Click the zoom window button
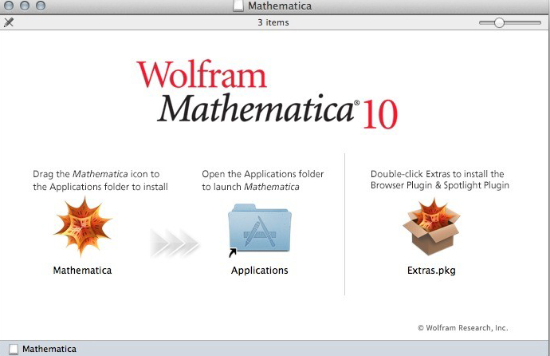This screenshot has height=356, width=550. (x=41, y=6)
